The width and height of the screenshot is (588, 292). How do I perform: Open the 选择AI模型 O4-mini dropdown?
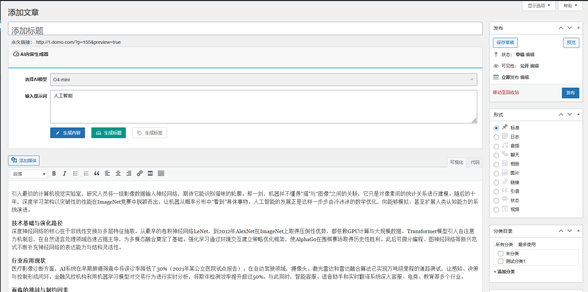pyautogui.click(x=264, y=80)
